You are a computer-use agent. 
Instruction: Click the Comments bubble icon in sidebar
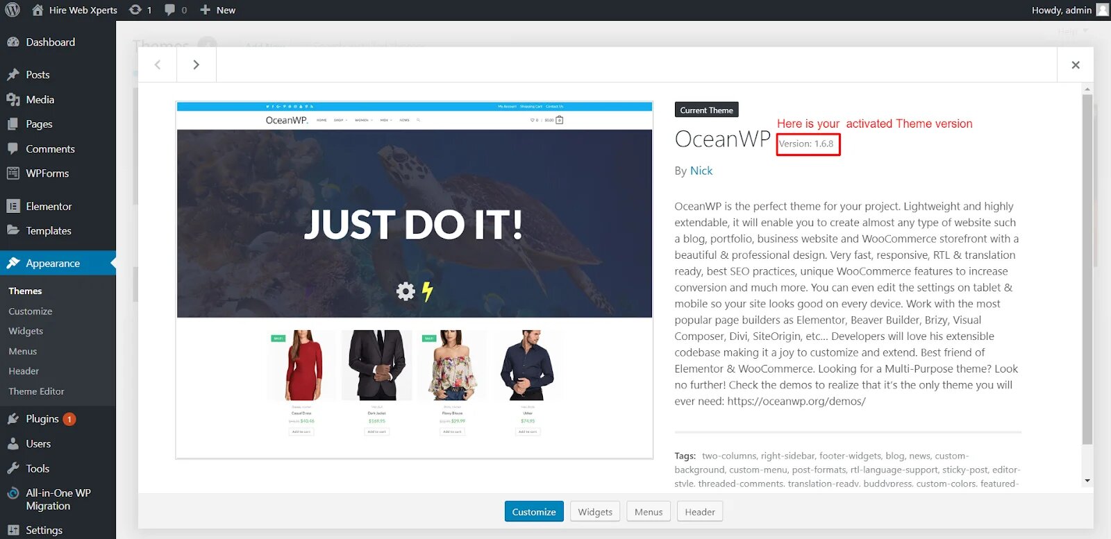tap(13, 148)
